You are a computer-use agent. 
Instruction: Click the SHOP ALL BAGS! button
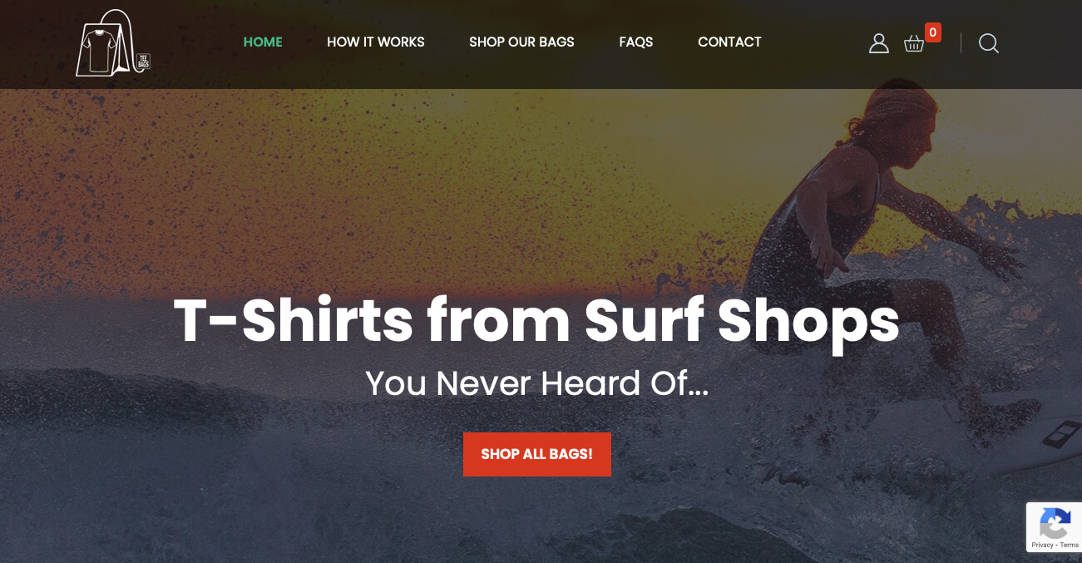537,454
